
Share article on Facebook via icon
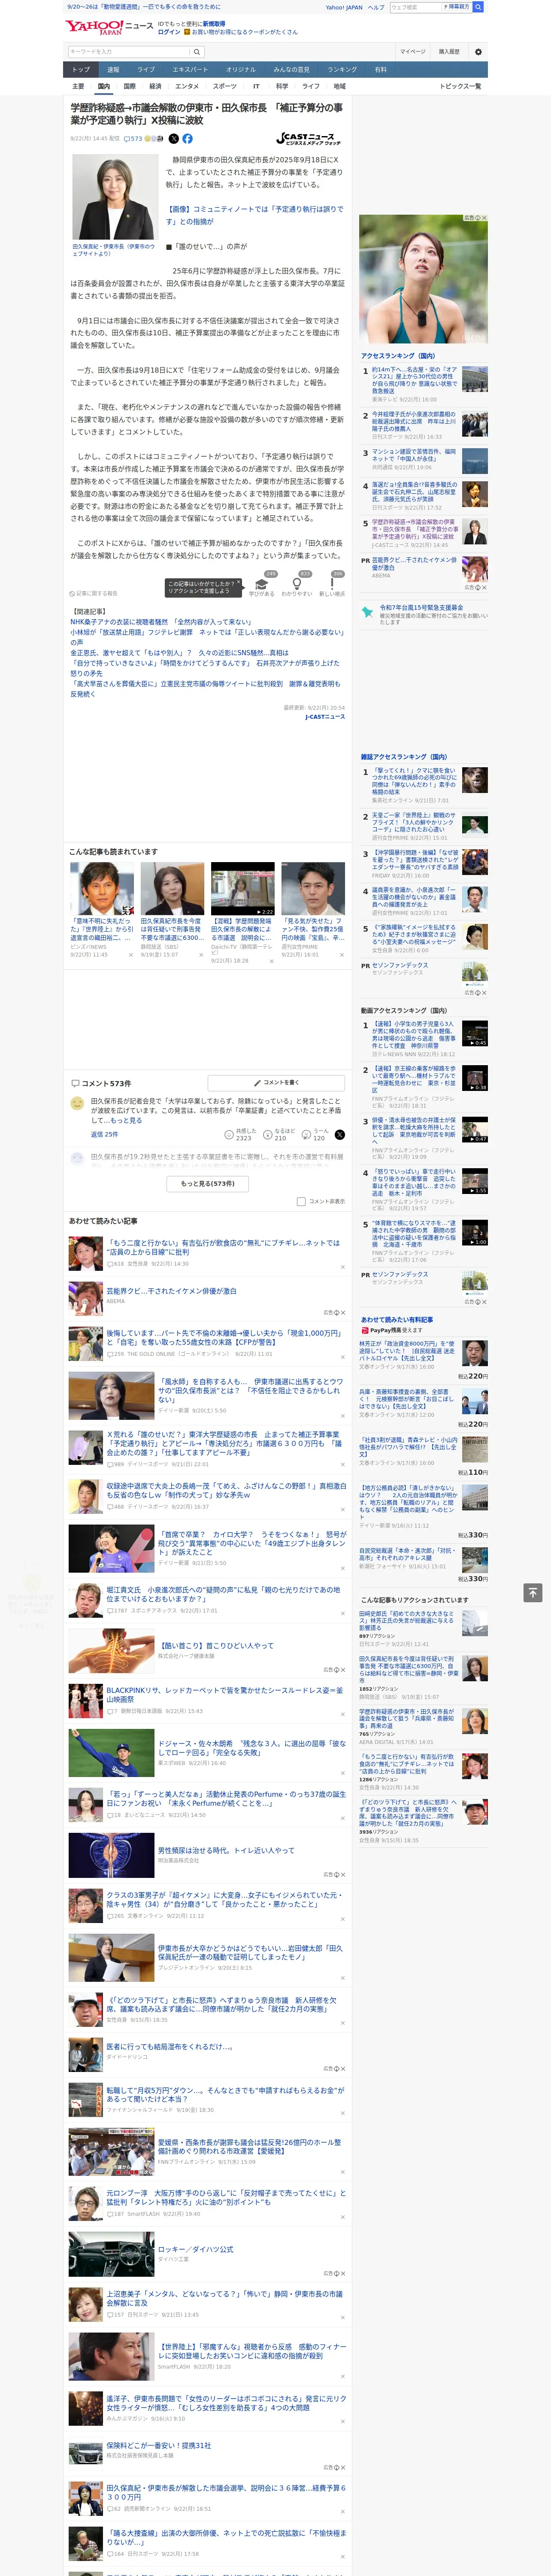click(187, 139)
